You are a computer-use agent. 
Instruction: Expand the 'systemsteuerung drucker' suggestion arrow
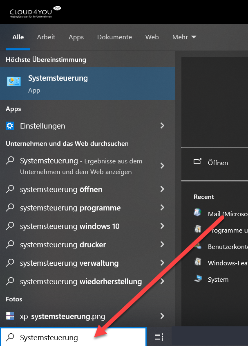coord(162,244)
